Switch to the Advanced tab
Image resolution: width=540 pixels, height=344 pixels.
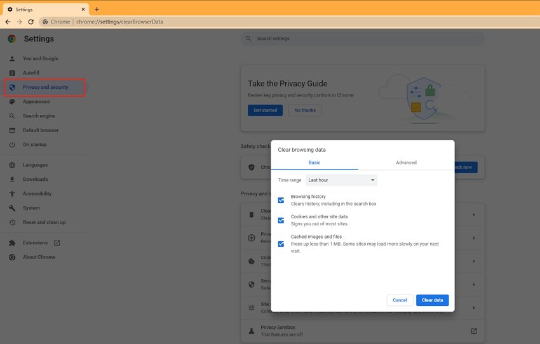(x=406, y=162)
